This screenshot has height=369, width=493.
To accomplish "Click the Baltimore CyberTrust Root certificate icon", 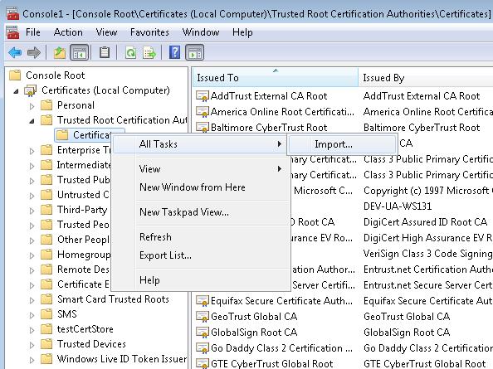I will (x=203, y=127).
